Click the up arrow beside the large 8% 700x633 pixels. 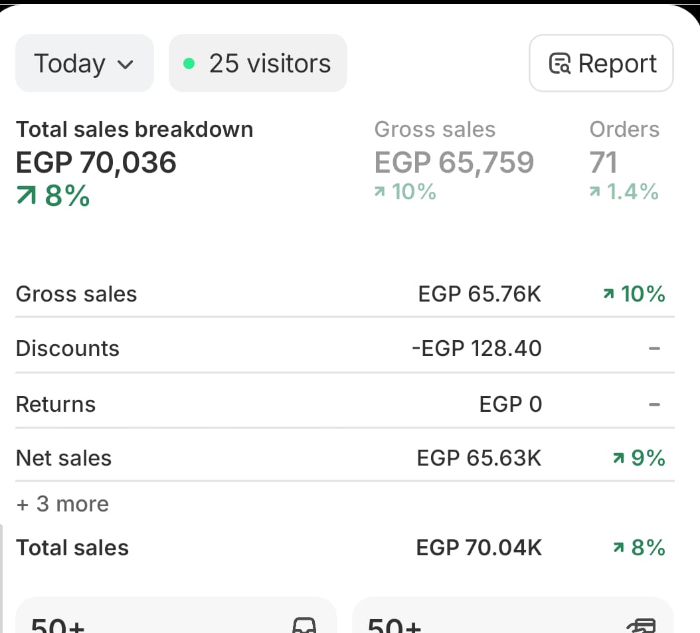point(28,197)
